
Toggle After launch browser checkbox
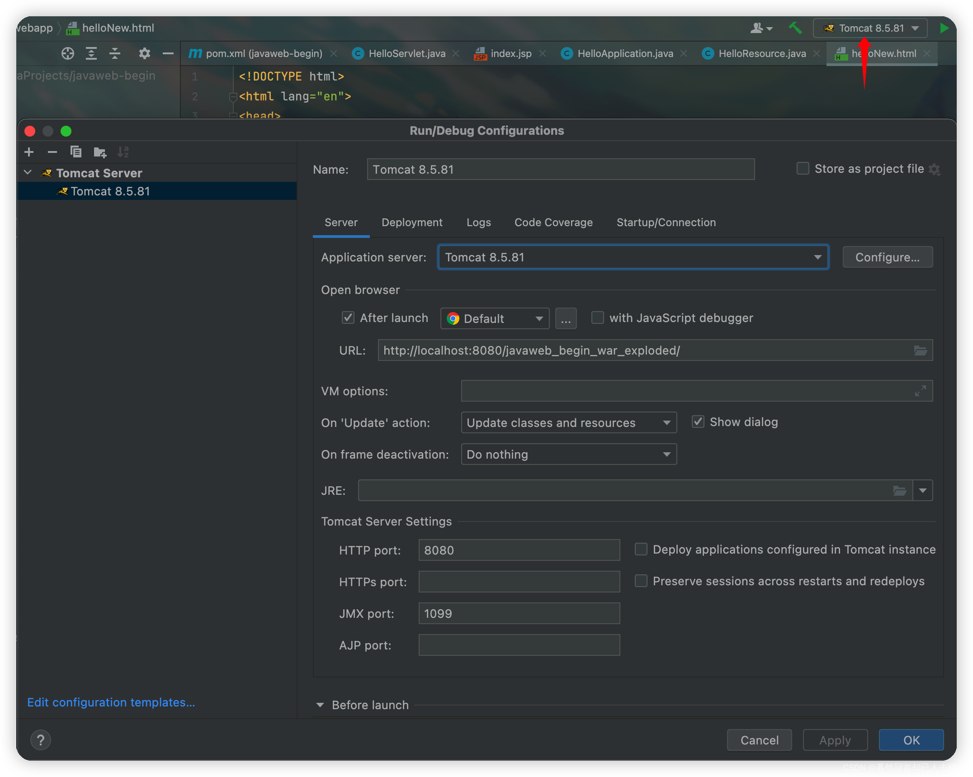[345, 318]
